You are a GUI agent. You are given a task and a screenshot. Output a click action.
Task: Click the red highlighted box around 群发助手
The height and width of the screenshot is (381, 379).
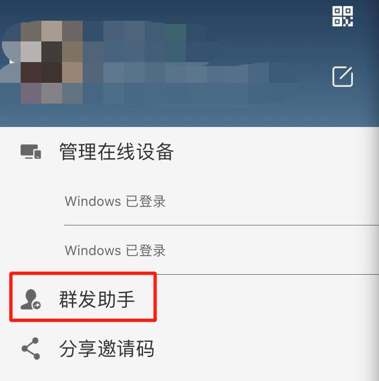tap(83, 297)
